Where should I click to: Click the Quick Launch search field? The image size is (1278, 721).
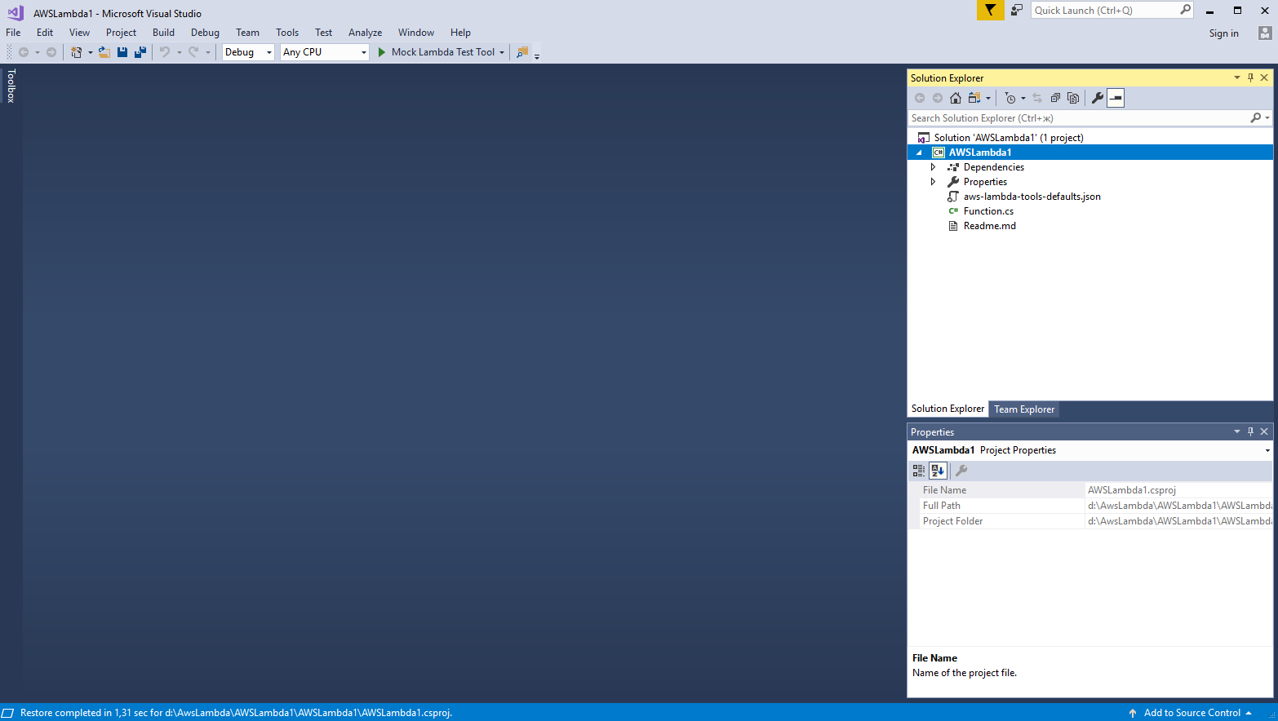pos(1104,10)
